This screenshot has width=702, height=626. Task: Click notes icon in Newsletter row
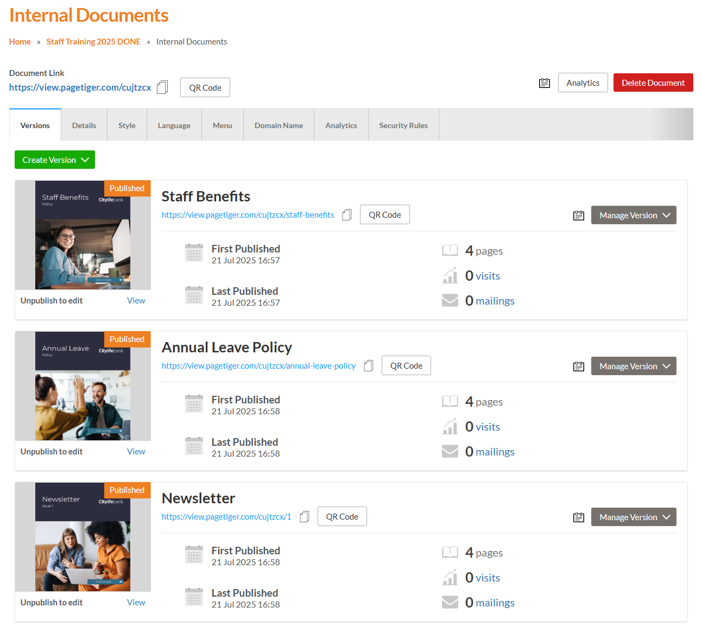[578, 517]
